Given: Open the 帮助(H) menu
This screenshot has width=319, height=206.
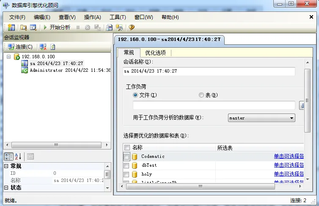Looking at the screenshot, I should tap(170, 17).
